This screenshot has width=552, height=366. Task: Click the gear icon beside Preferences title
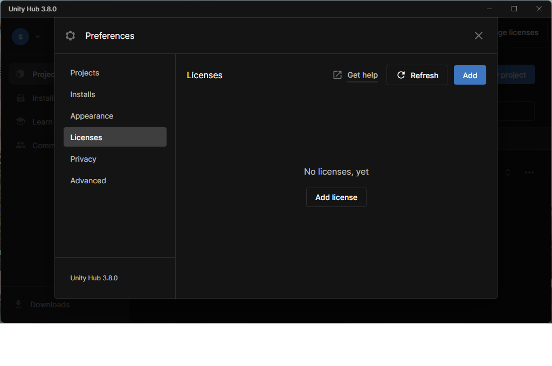coord(70,36)
